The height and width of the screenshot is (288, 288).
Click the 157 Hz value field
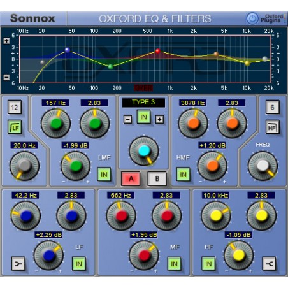[55, 103]
